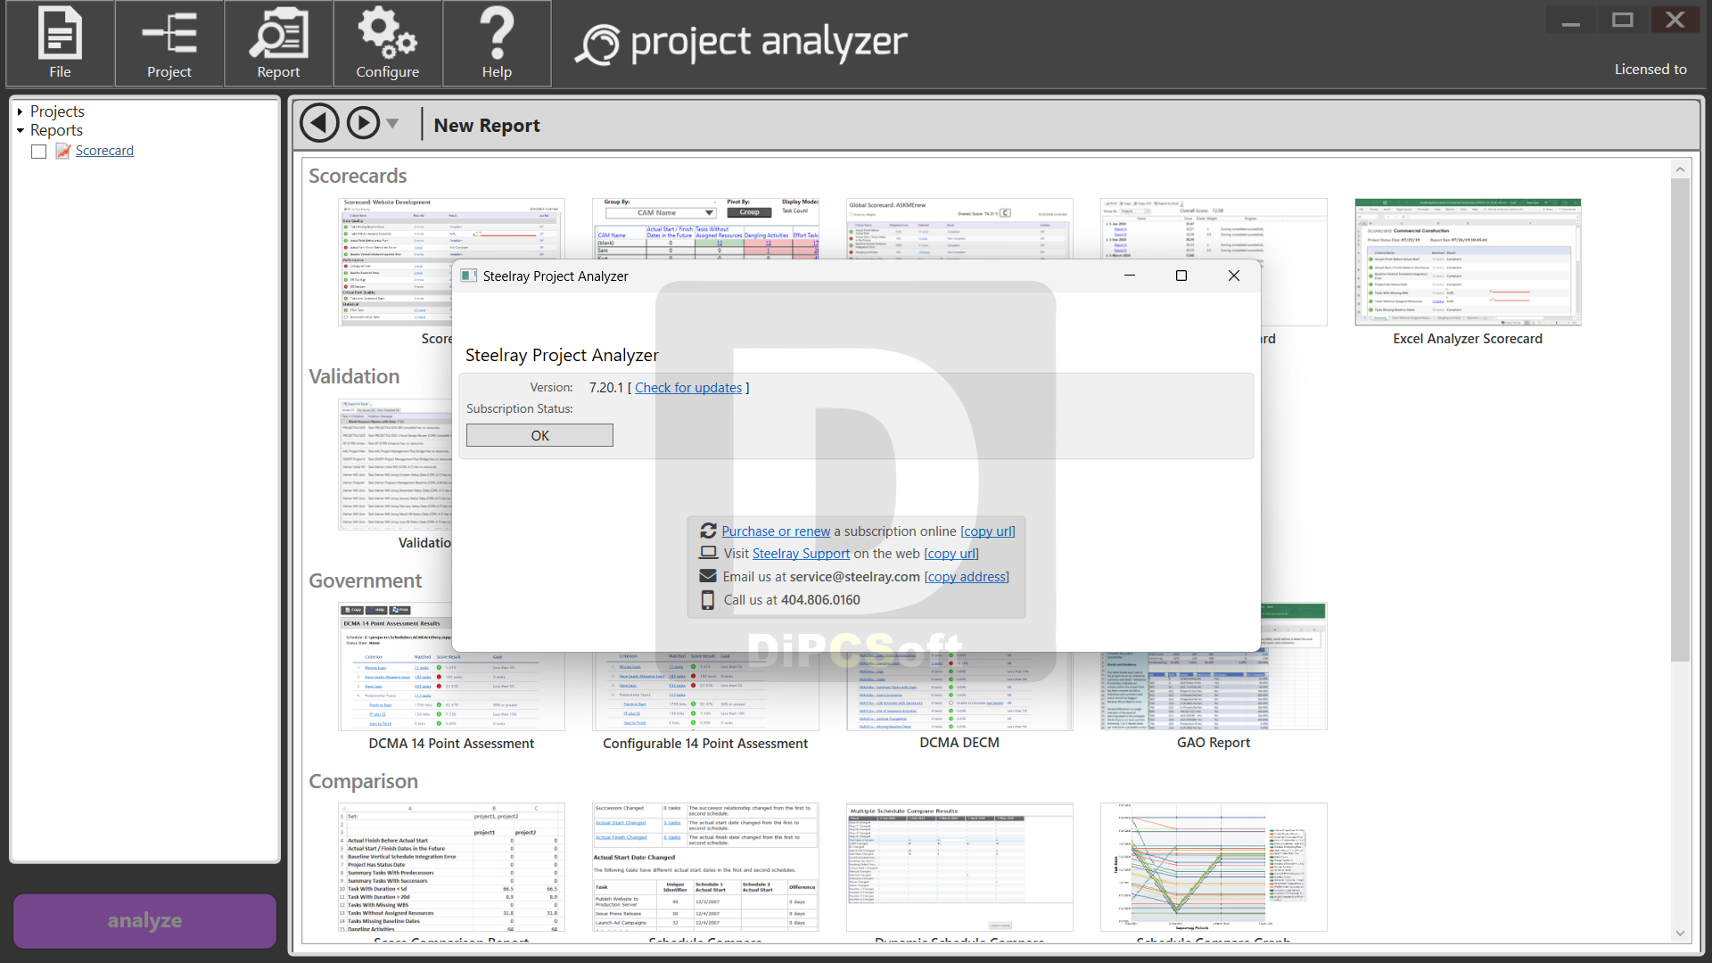Select the Schedule Compare Graph thumbnail
Viewport: 1712px width, 963px height.
pos(1214,867)
